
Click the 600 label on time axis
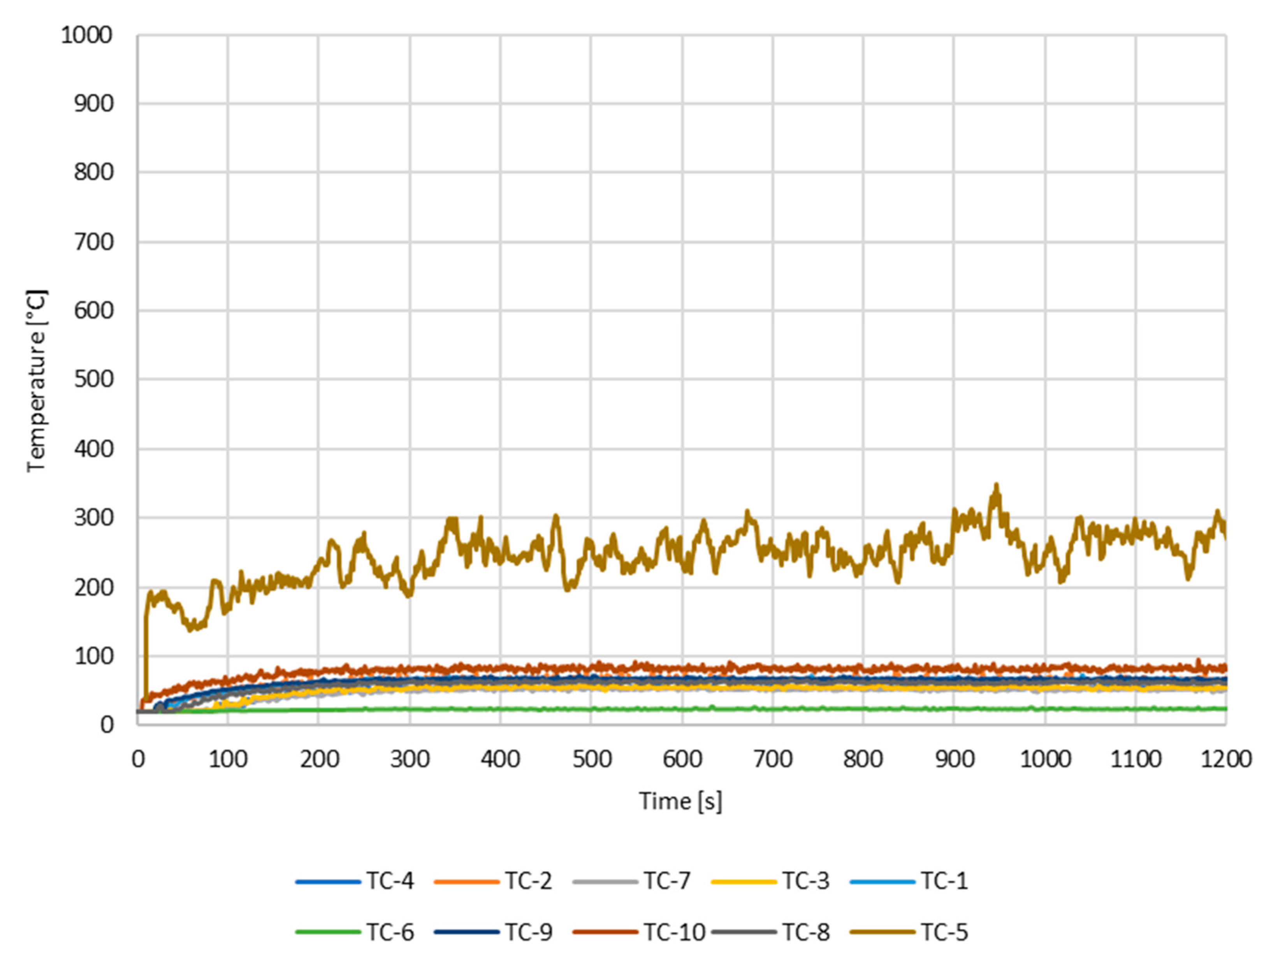682,759
